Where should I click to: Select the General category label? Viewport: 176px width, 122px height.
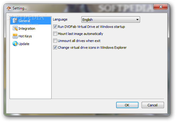(24, 21)
